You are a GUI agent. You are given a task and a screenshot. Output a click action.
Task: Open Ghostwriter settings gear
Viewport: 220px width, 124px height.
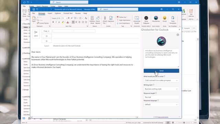point(178,35)
